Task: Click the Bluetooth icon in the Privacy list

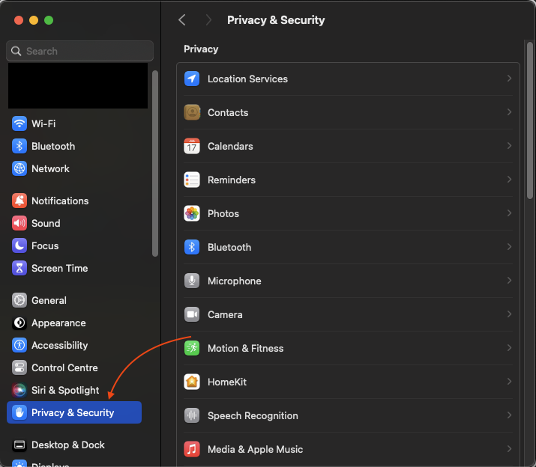Action: pos(192,247)
